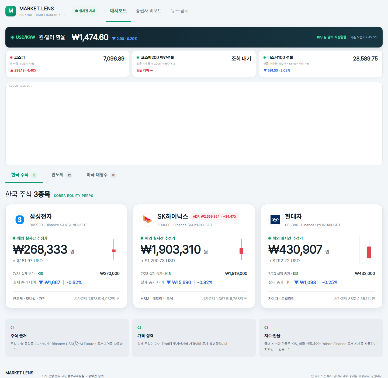This screenshot has width=388, height=378.
Task: Switch to the 반도체 category tab
Action: (62, 175)
